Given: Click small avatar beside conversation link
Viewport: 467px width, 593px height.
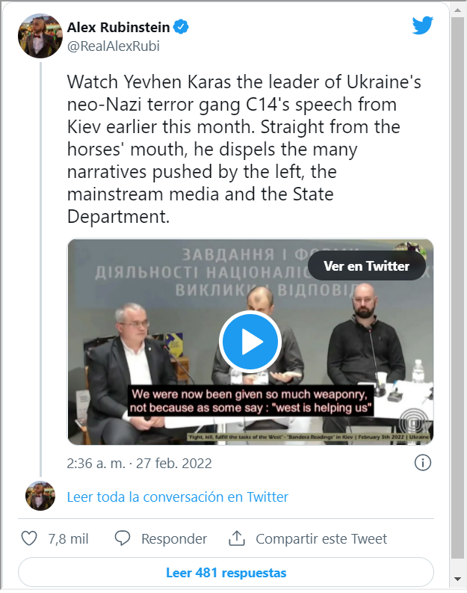Looking at the screenshot, I should click(40, 497).
